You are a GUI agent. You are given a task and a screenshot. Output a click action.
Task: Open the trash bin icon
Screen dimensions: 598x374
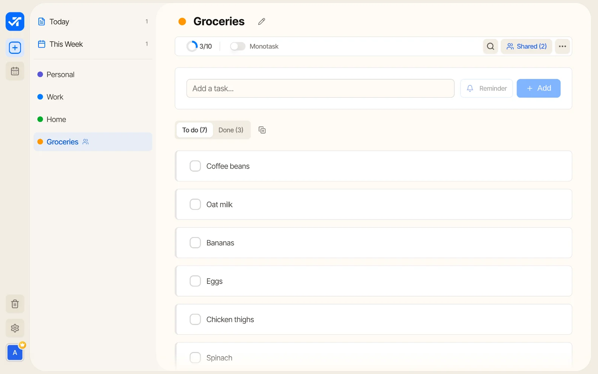[x=15, y=304]
